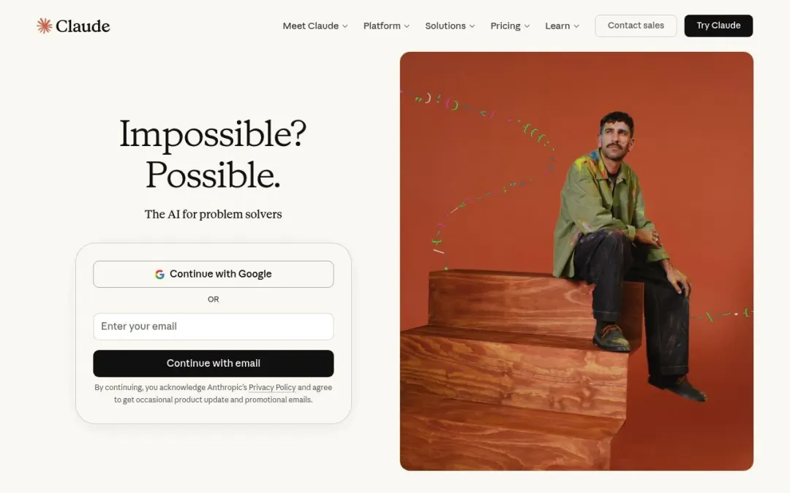Click the Continue with email button

click(213, 363)
